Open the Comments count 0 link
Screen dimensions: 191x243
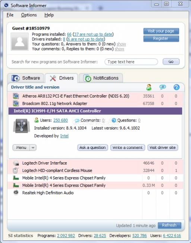[103, 120]
